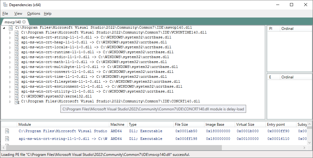The width and height of the screenshot is (313, 158).
Task: Click icon of api-ms-win-crt-convert-l1-1-0.dll row
Action: click(17, 72)
